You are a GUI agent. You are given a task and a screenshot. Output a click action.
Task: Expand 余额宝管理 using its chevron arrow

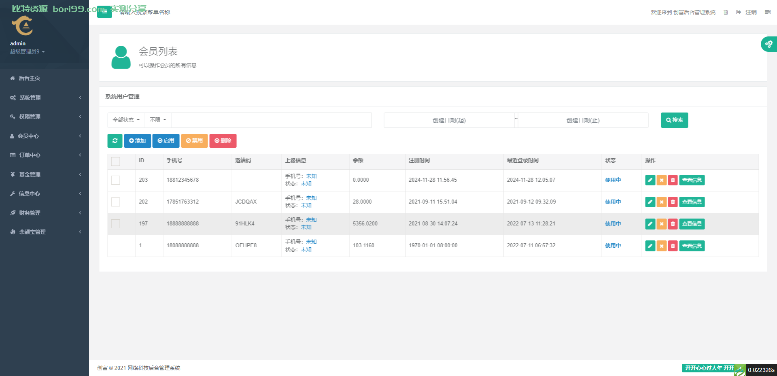tap(80, 232)
